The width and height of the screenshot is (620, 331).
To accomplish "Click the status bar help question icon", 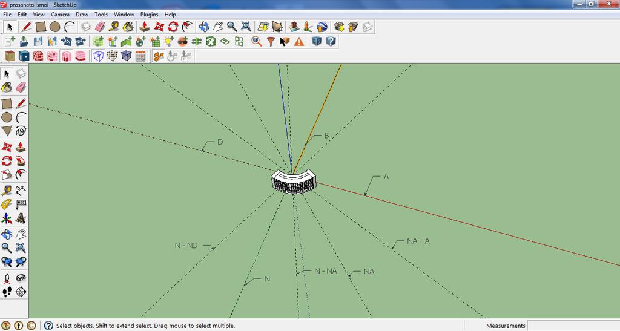I will click(x=48, y=326).
